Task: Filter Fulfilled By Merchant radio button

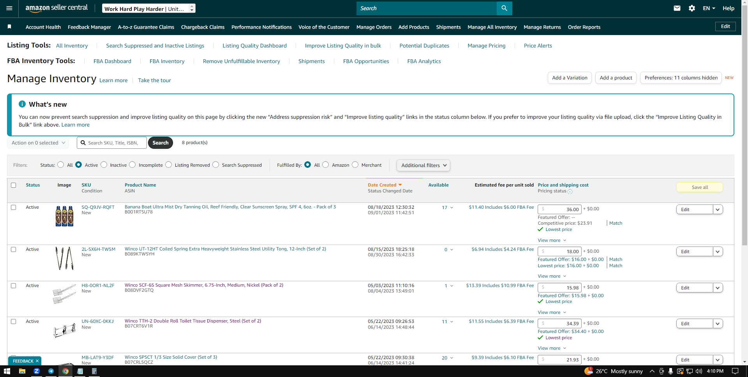Action: point(355,165)
